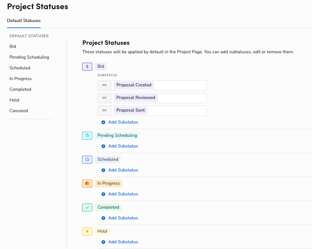Click the checkmark icon for Completed status
Screen dimensions: 312x249
87,207
